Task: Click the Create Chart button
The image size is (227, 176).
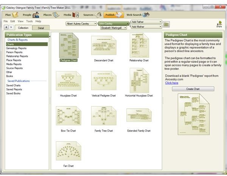Action: coord(193,89)
